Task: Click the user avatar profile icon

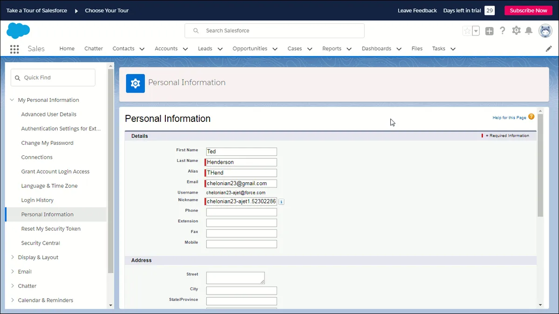Action: click(x=545, y=31)
